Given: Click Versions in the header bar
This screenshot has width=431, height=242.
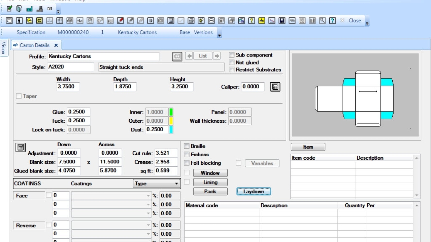Looking at the screenshot, I should coord(203,32).
